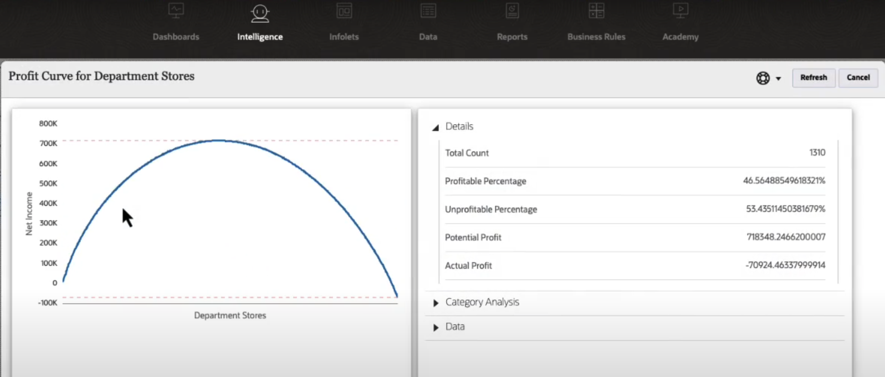
Task: Click the Business Rules calculator icon
Action: [596, 11]
